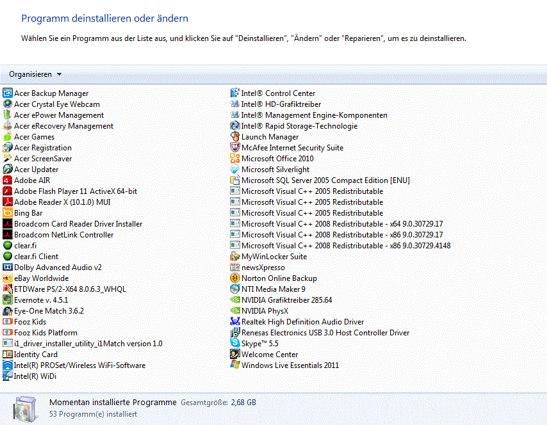
Task: Click the Adobe AIR icon
Action: (x=7, y=180)
